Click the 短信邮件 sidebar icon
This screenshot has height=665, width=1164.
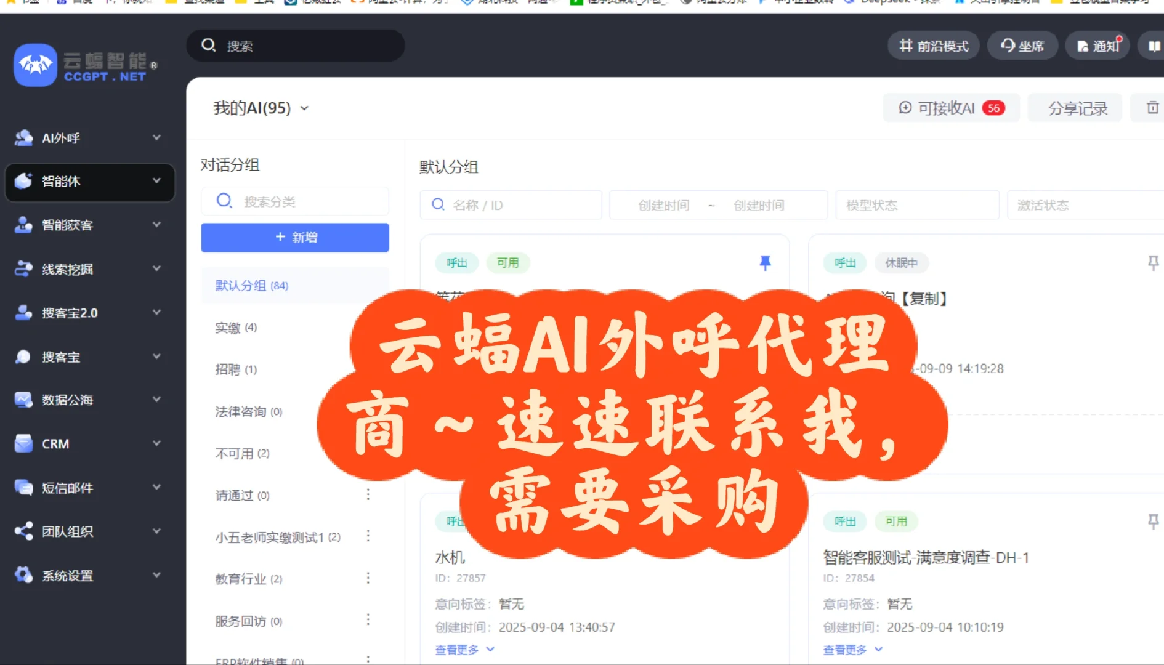click(23, 488)
